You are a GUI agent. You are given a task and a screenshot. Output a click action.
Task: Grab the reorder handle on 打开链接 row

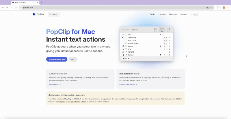(x=169, y=52)
